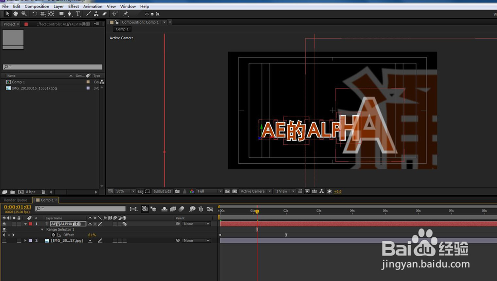
Task: Delete selected project item with trash icon
Action: tap(43, 192)
